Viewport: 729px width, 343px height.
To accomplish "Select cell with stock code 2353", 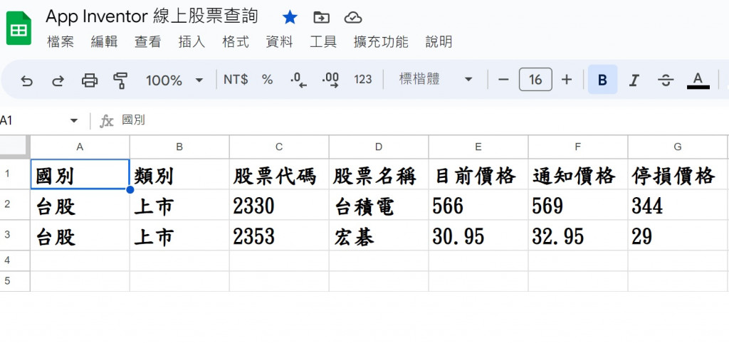I will pyautogui.click(x=279, y=236).
